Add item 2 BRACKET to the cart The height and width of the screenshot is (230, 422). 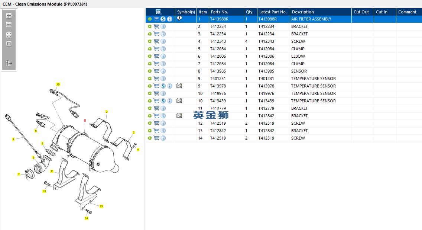point(156,26)
